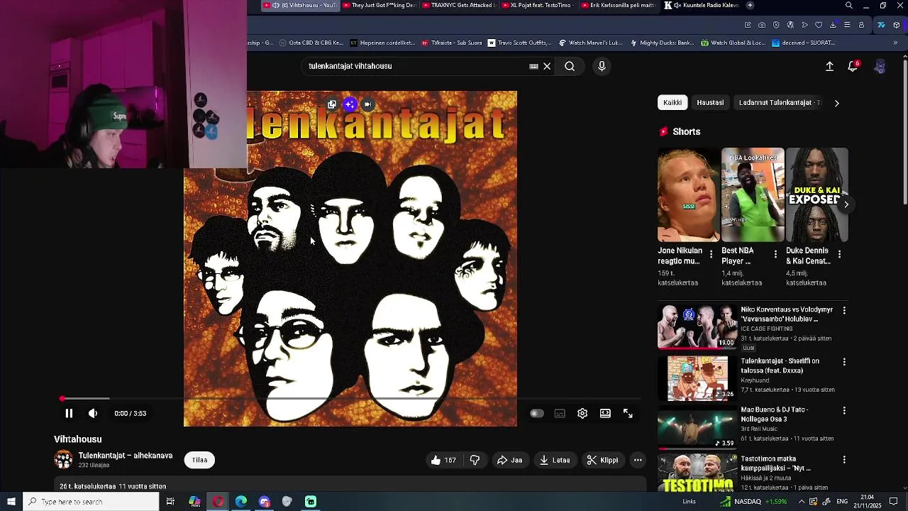Open Task View on the taskbar
This screenshot has height=511, width=908.
click(x=170, y=502)
